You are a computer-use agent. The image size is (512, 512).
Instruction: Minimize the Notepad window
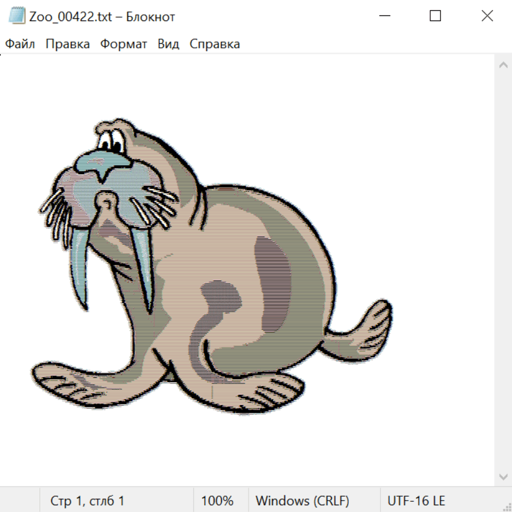383,16
